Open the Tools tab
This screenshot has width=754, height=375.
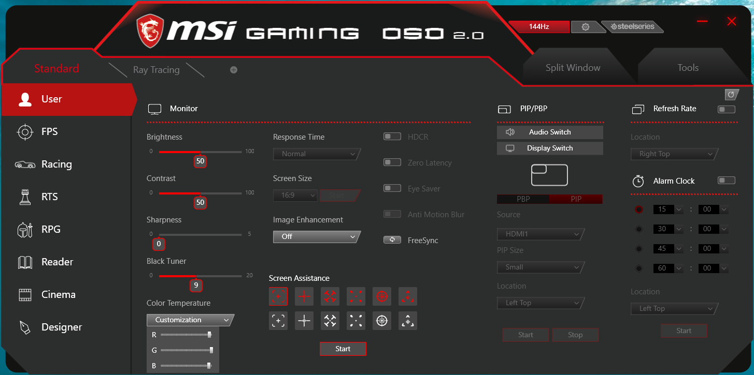tap(688, 68)
